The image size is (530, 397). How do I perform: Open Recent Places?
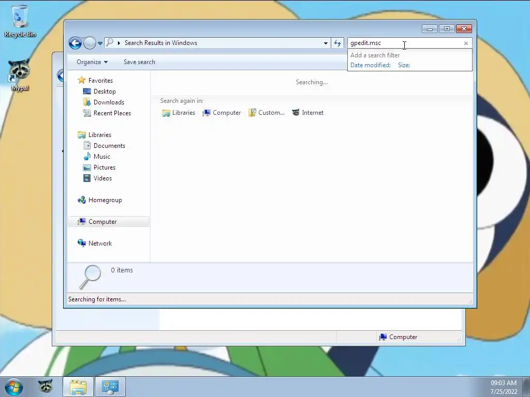tap(112, 113)
